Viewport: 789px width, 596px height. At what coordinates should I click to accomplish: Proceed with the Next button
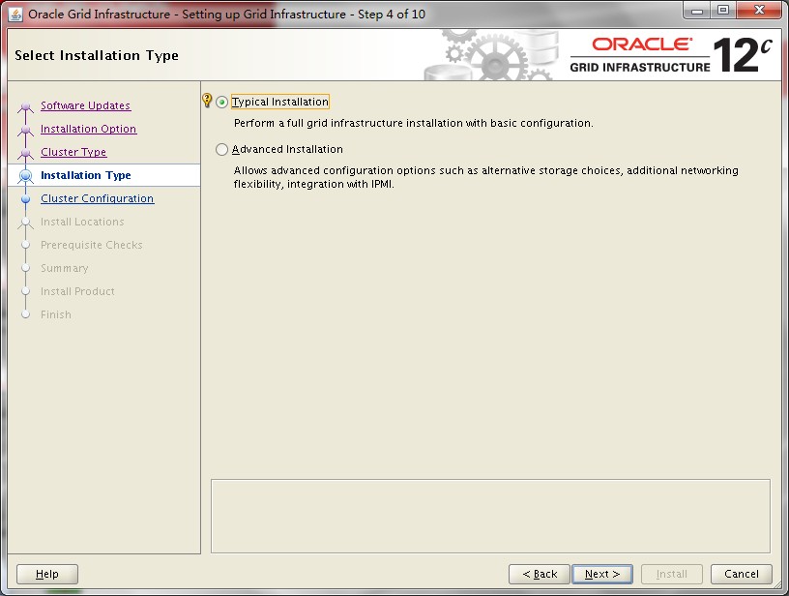pos(602,574)
